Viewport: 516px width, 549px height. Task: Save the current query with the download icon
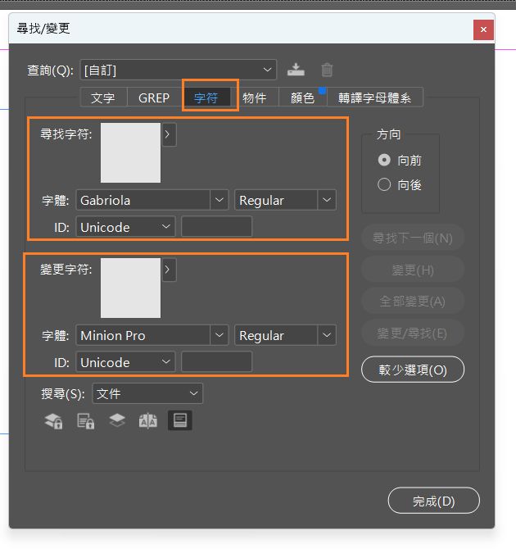tap(296, 70)
